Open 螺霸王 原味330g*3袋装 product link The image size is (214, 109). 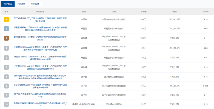[x=40, y=58]
